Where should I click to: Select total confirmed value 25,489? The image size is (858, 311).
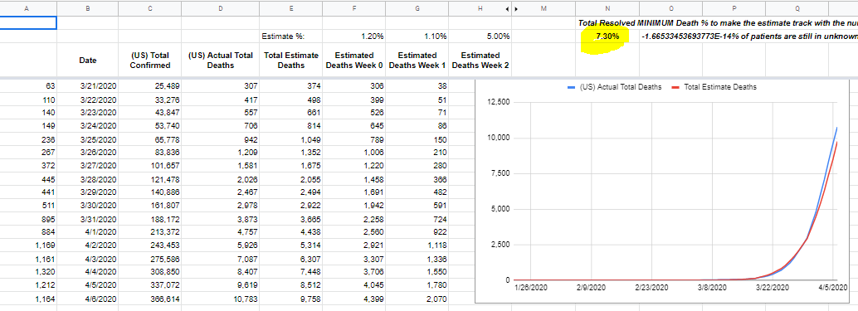(150, 86)
